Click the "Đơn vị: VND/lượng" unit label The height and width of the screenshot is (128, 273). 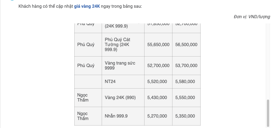click(252, 17)
